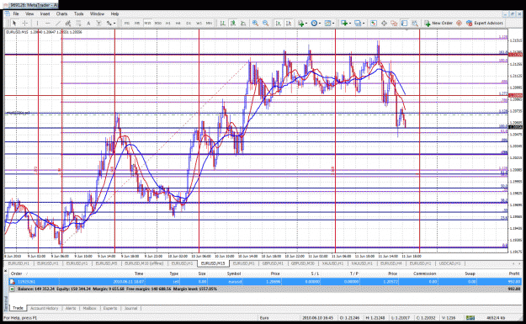The height and width of the screenshot is (324, 526).
Task: Open the Journal terminal tab
Action: 130,308
